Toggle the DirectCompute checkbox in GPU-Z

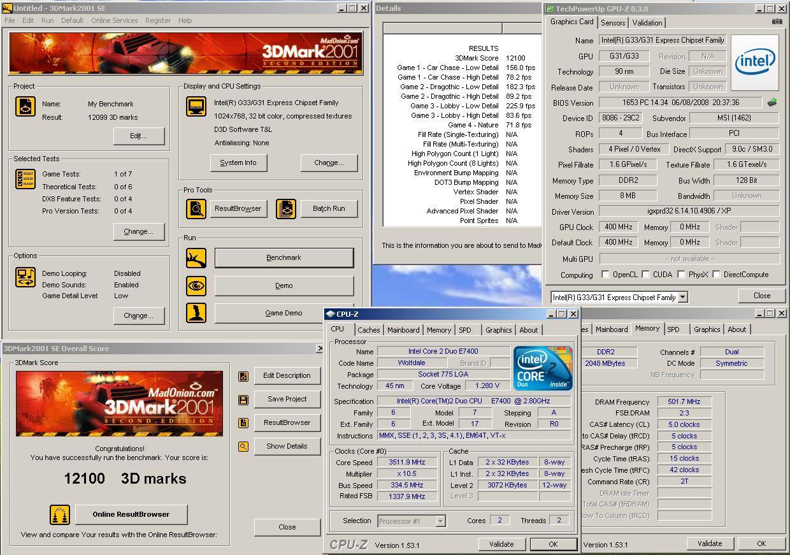pos(716,275)
